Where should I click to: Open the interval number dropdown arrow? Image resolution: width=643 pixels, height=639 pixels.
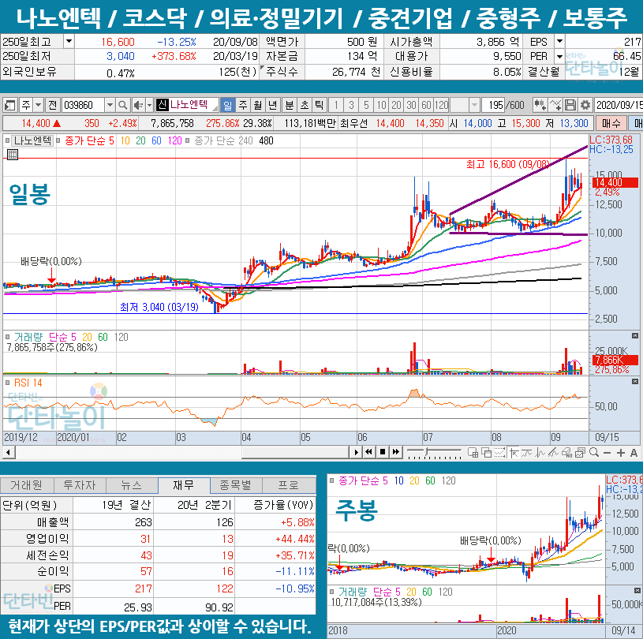click(474, 106)
